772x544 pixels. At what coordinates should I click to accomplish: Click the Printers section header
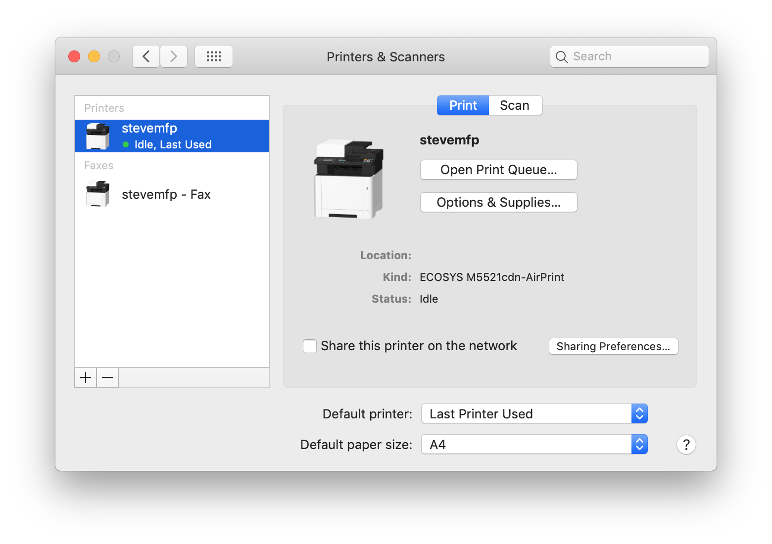click(x=104, y=108)
